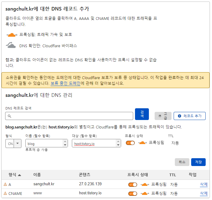Click the 콘텐츠 column header

[85, 175]
